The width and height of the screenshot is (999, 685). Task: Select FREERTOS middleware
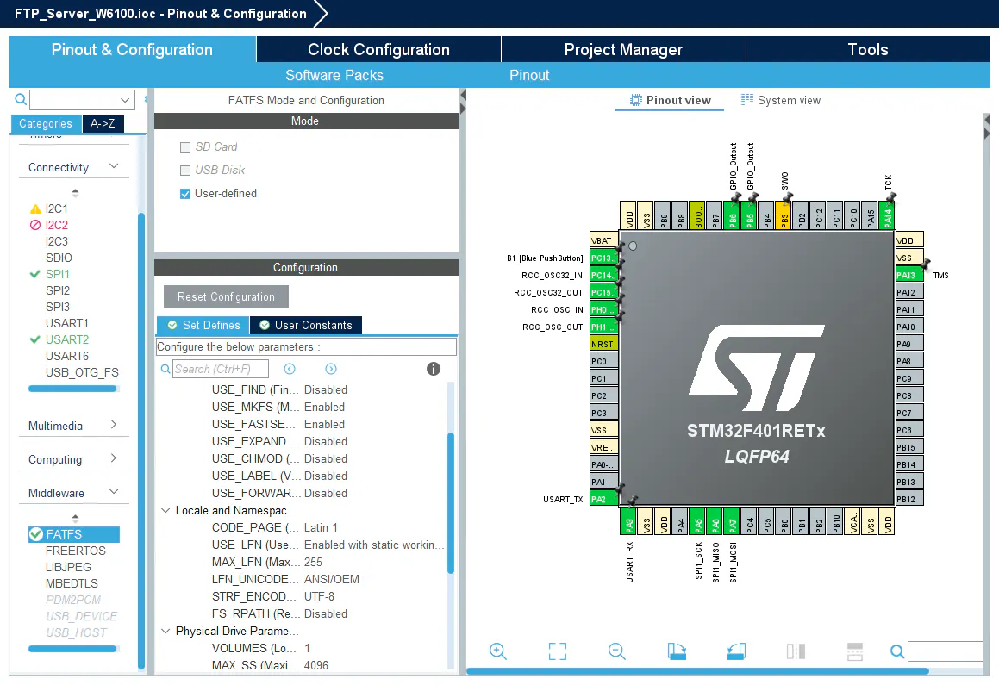tap(75, 551)
